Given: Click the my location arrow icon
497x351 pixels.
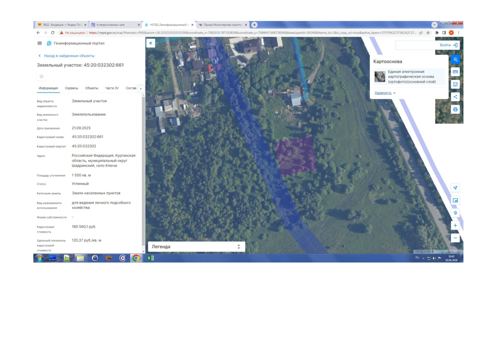Looking at the screenshot, I should [x=455, y=188].
